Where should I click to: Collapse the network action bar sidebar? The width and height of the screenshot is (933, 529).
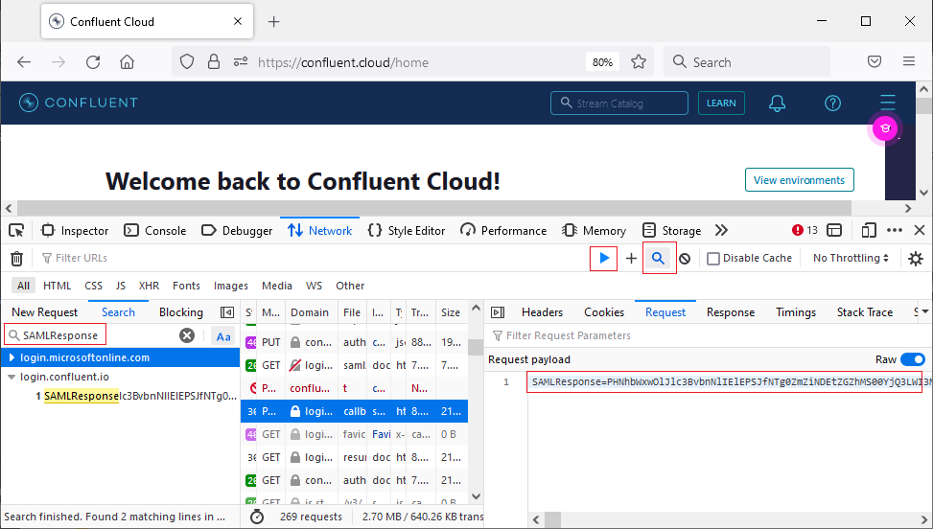pos(227,312)
